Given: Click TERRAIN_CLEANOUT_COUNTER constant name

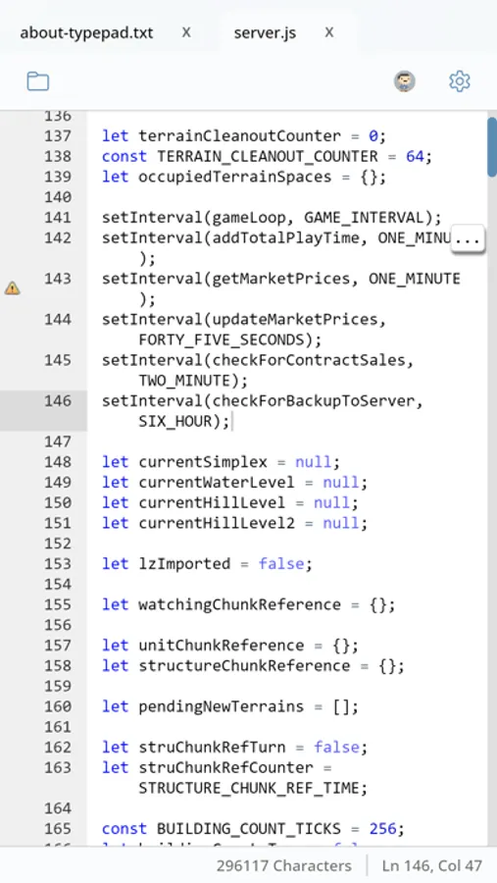Looking at the screenshot, I should click(268, 157).
